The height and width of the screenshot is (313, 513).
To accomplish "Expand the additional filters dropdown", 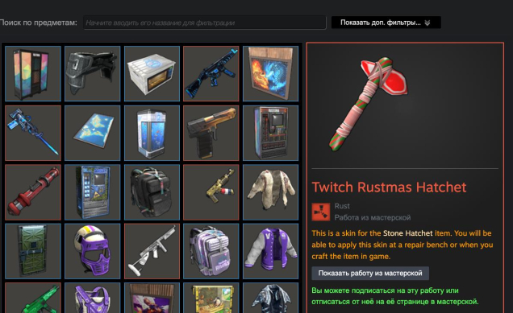I will pyautogui.click(x=386, y=23).
